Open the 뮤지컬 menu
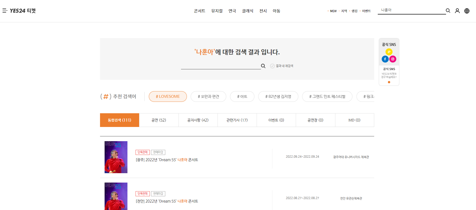 pos(217,11)
